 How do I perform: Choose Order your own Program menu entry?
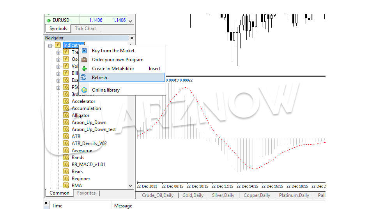click(x=122, y=59)
